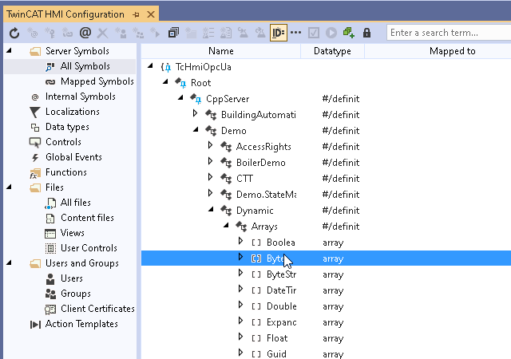Expand the CTT node

(210, 177)
